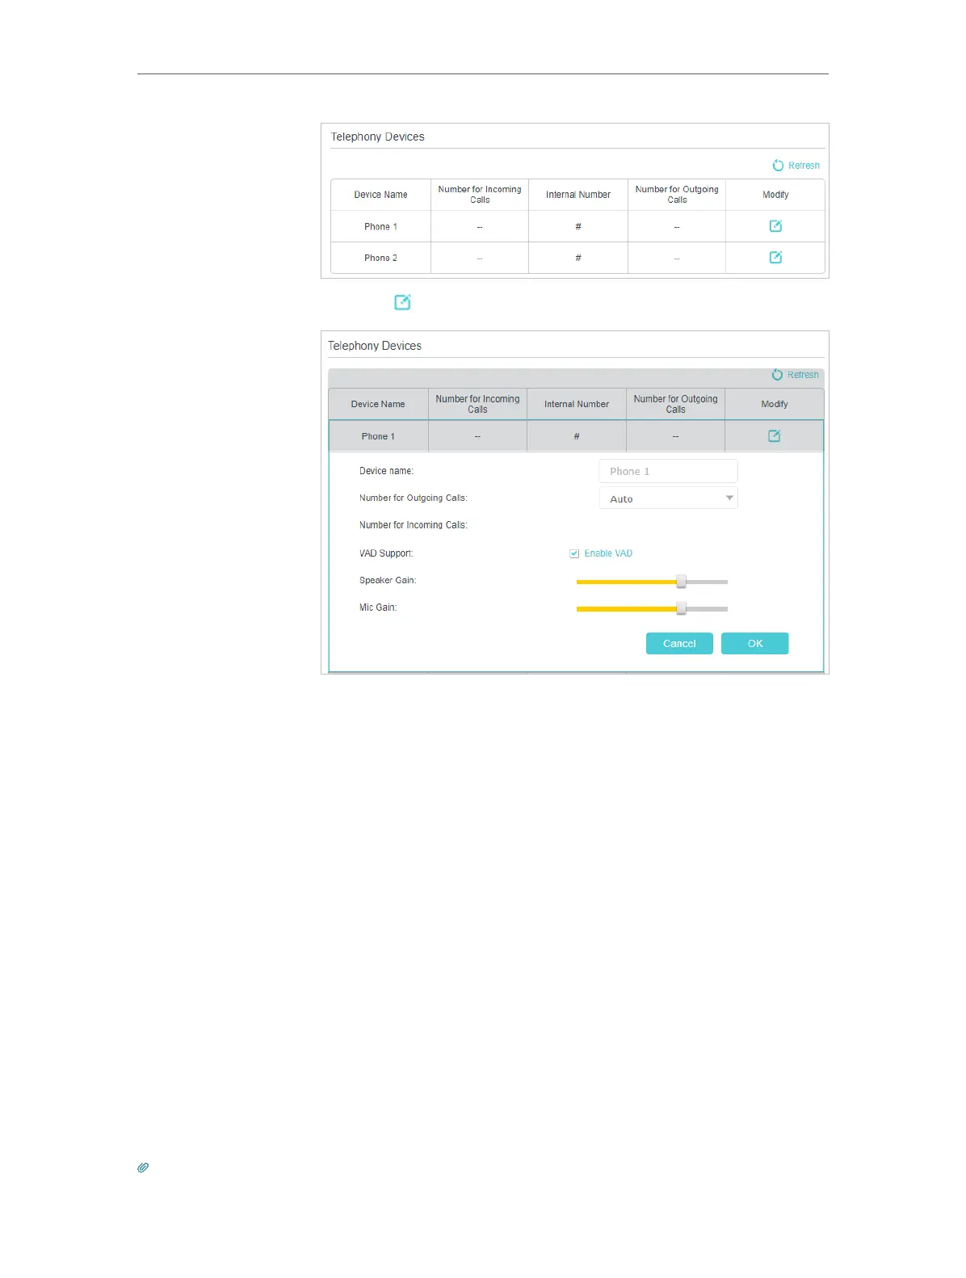966x1278 pixels.
Task: Click the Device Name header in the upper table
Action: pyautogui.click(x=380, y=195)
